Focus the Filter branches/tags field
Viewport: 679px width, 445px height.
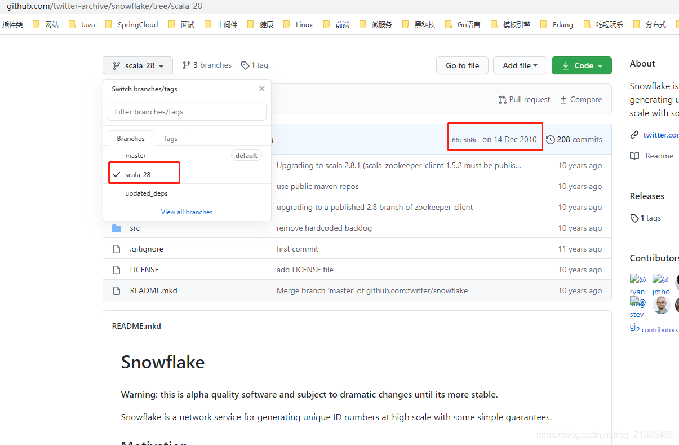point(187,112)
